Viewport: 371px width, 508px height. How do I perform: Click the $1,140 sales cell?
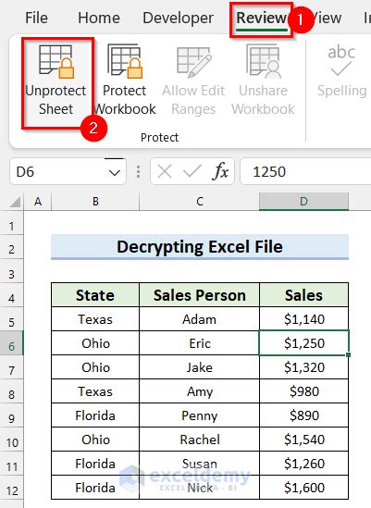click(304, 319)
